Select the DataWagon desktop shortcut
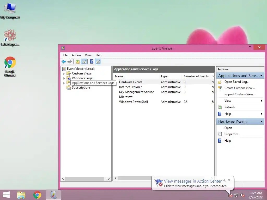 pos(10,37)
